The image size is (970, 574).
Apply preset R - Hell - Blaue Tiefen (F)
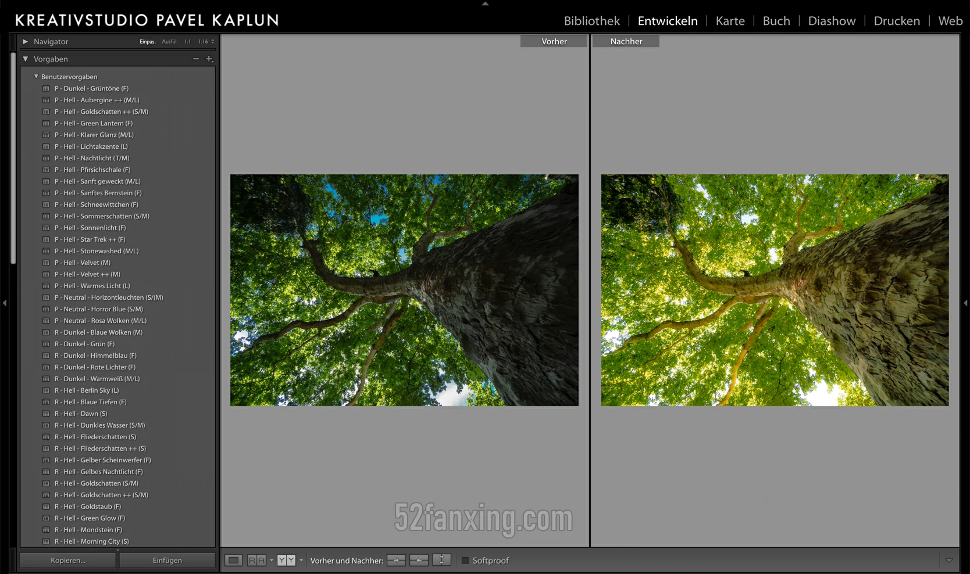(91, 402)
